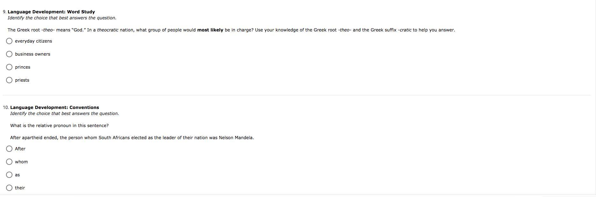Click the 'Language Development: Word Study' heading

tap(51, 12)
